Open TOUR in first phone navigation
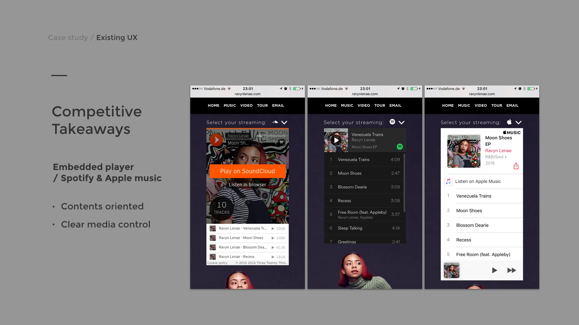The height and width of the screenshot is (325, 579). [262, 106]
